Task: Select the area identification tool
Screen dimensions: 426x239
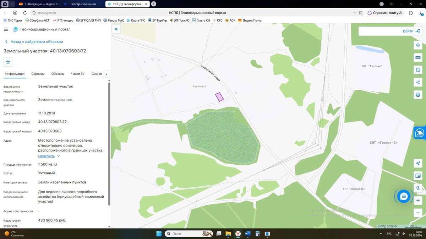Action: click(x=418, y=70)
